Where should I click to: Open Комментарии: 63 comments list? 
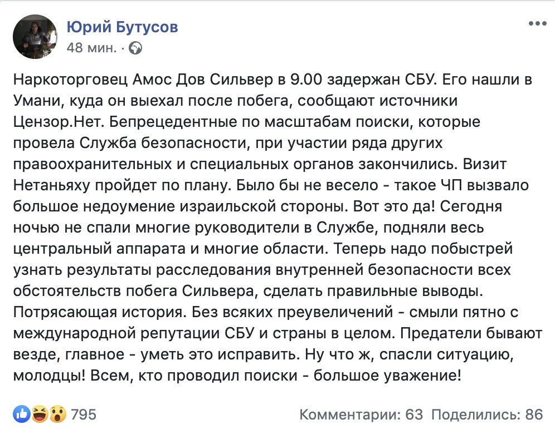coord(361,415)
